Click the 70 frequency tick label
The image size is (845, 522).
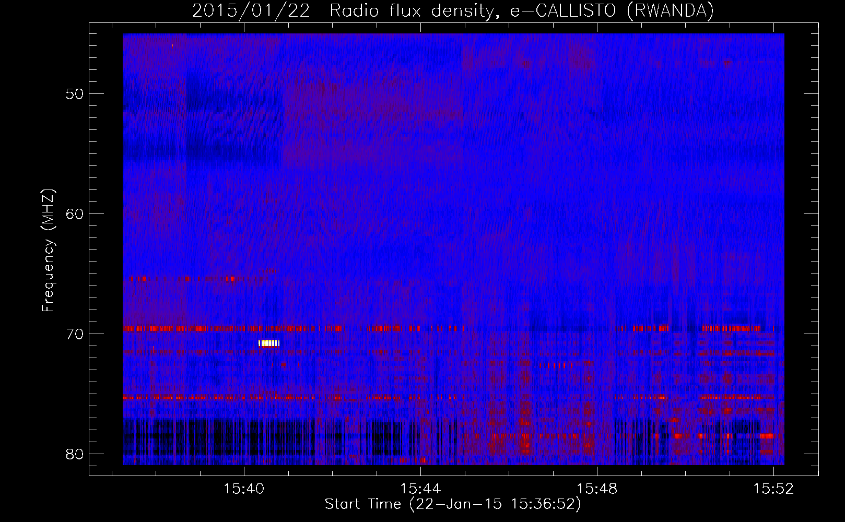(75, 334)
